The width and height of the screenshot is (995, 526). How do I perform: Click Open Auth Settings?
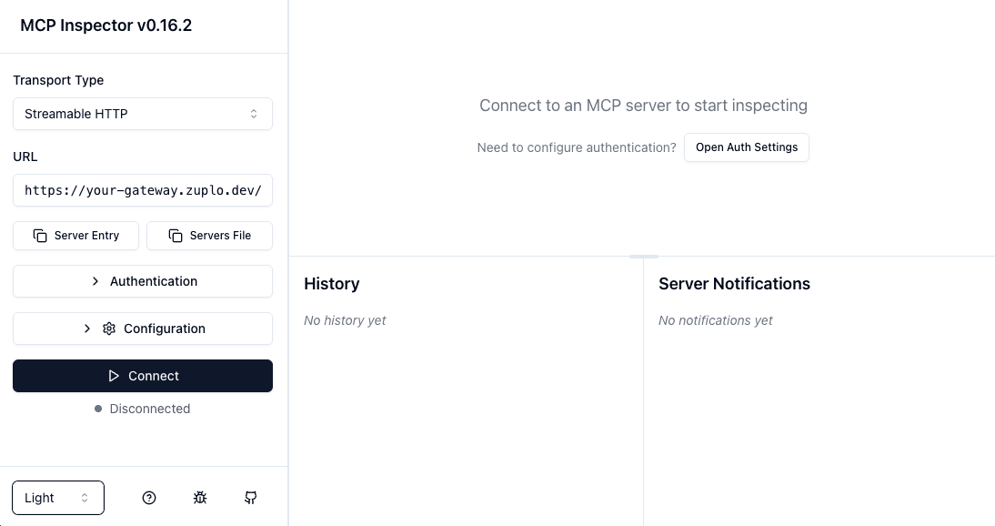(747, 147)
